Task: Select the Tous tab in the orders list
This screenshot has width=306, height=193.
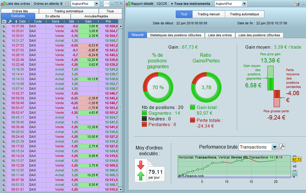Action: 110,11
